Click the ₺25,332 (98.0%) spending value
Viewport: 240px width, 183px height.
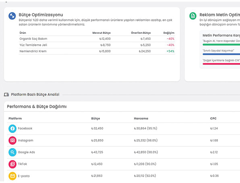(146, 140)
